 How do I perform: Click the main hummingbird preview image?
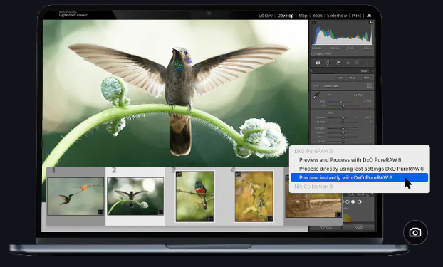point(175,93)
